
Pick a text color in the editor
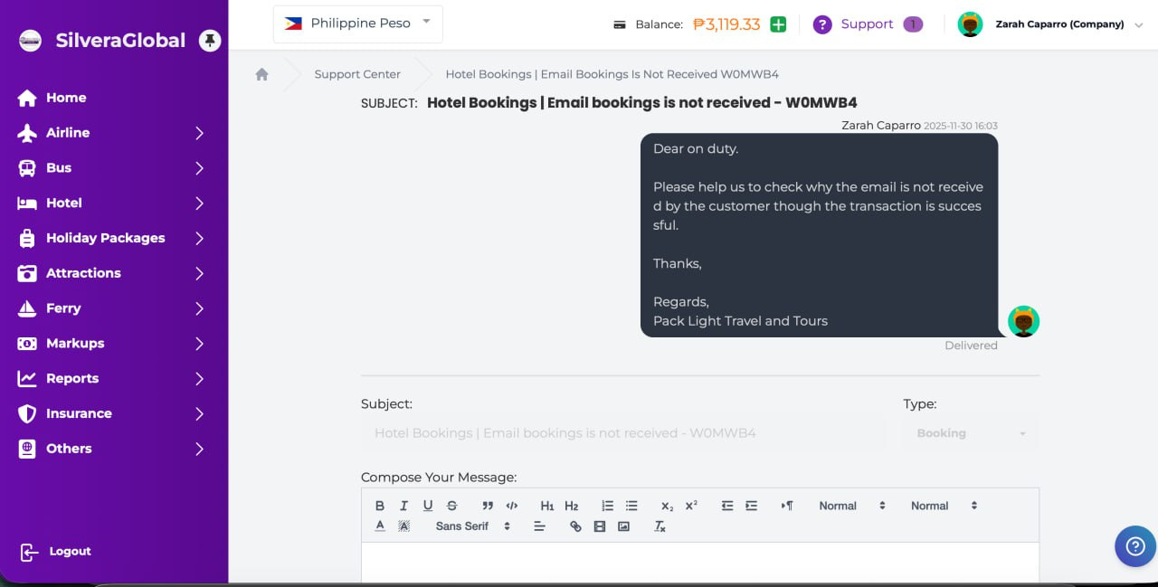point(380,526)
